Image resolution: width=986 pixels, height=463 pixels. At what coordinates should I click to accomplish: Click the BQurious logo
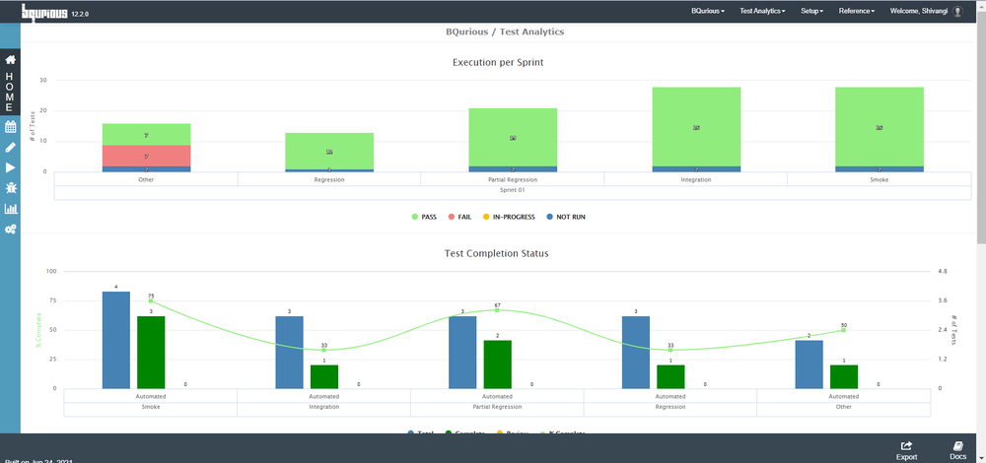pyautogui.click(x=44, y=11)
